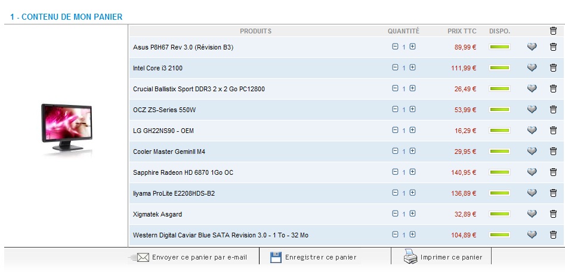The height and width of the screenshot is (275, 565).
Task: Favorite the Sapphire Radeon HD 6870
Action: (x=532, y=172)
